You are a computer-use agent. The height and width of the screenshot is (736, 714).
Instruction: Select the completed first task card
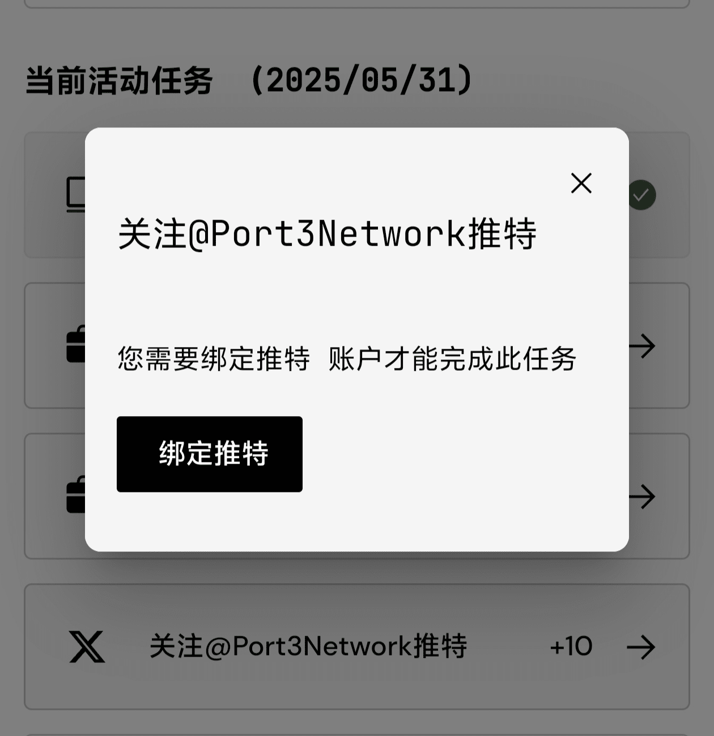(357, 195)
